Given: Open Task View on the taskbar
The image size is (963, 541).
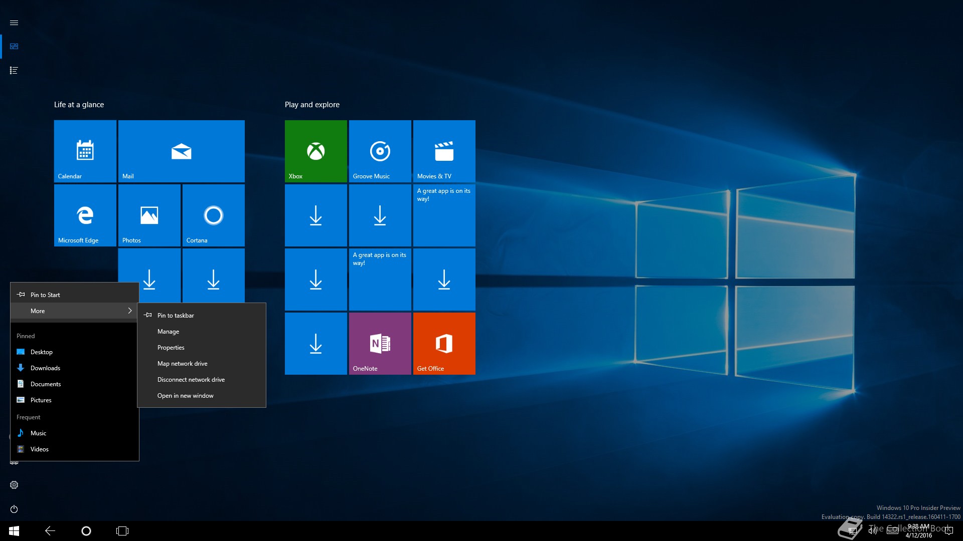Looking at the screenshot, I should click(x=122, y=531).
